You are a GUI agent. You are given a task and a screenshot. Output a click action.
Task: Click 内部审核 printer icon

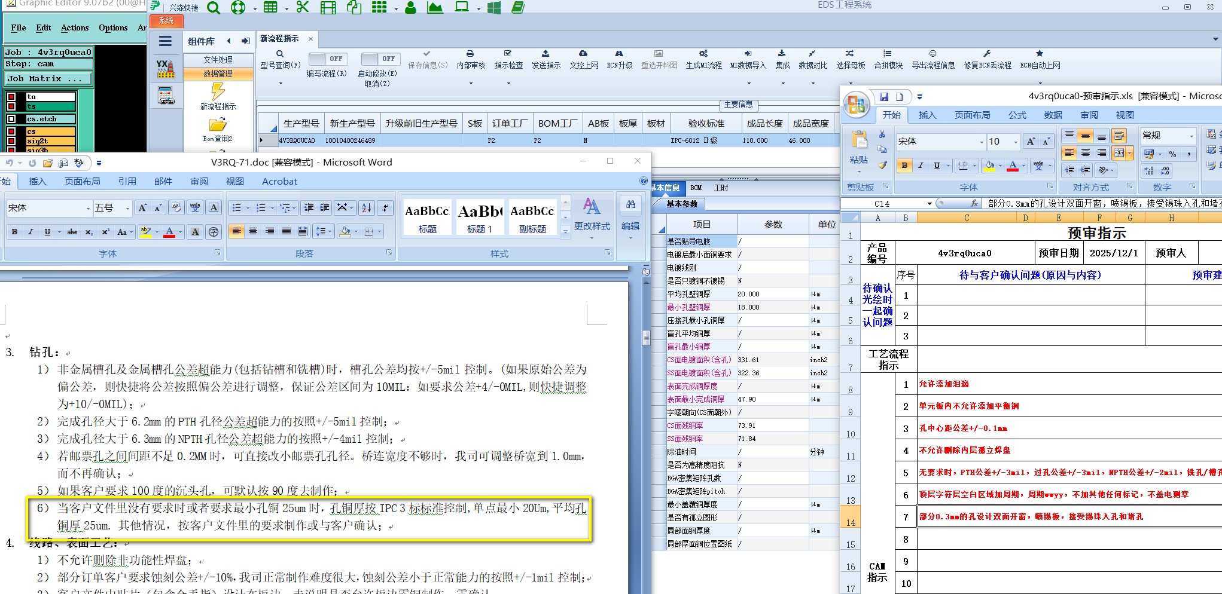pyautogui.click(x=470, y=54)
